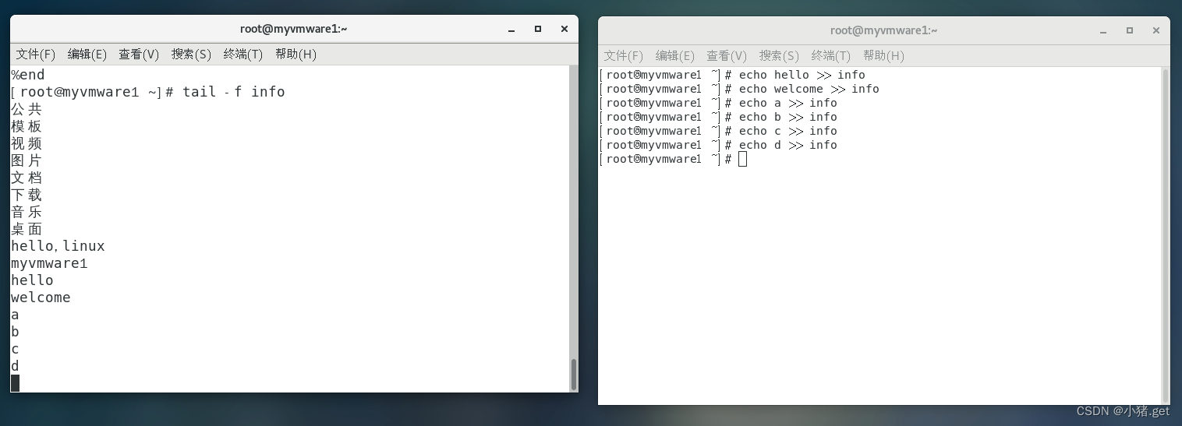1182x426 pixels.
Task: Click the 'hello,linux' output line
Action: (x=58, y=246)
